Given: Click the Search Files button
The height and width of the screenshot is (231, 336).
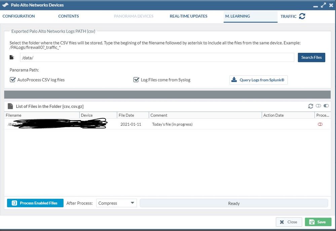Looking at the screenshot, I should point(311,57).
